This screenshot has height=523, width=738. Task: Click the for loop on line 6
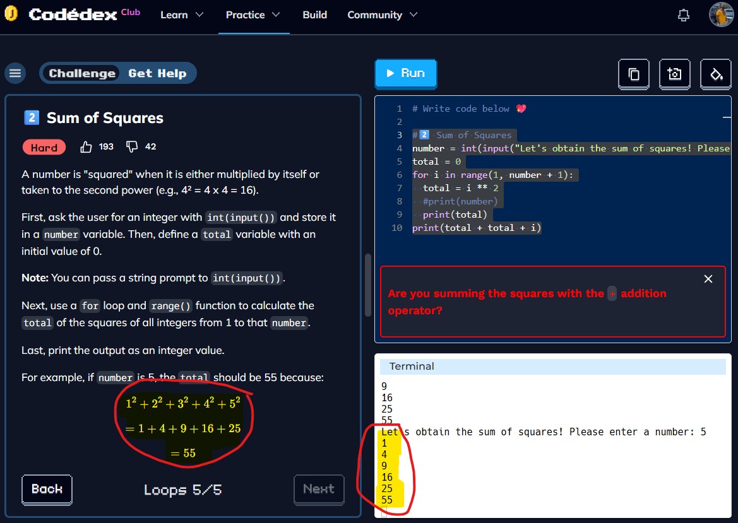point(493,175)
